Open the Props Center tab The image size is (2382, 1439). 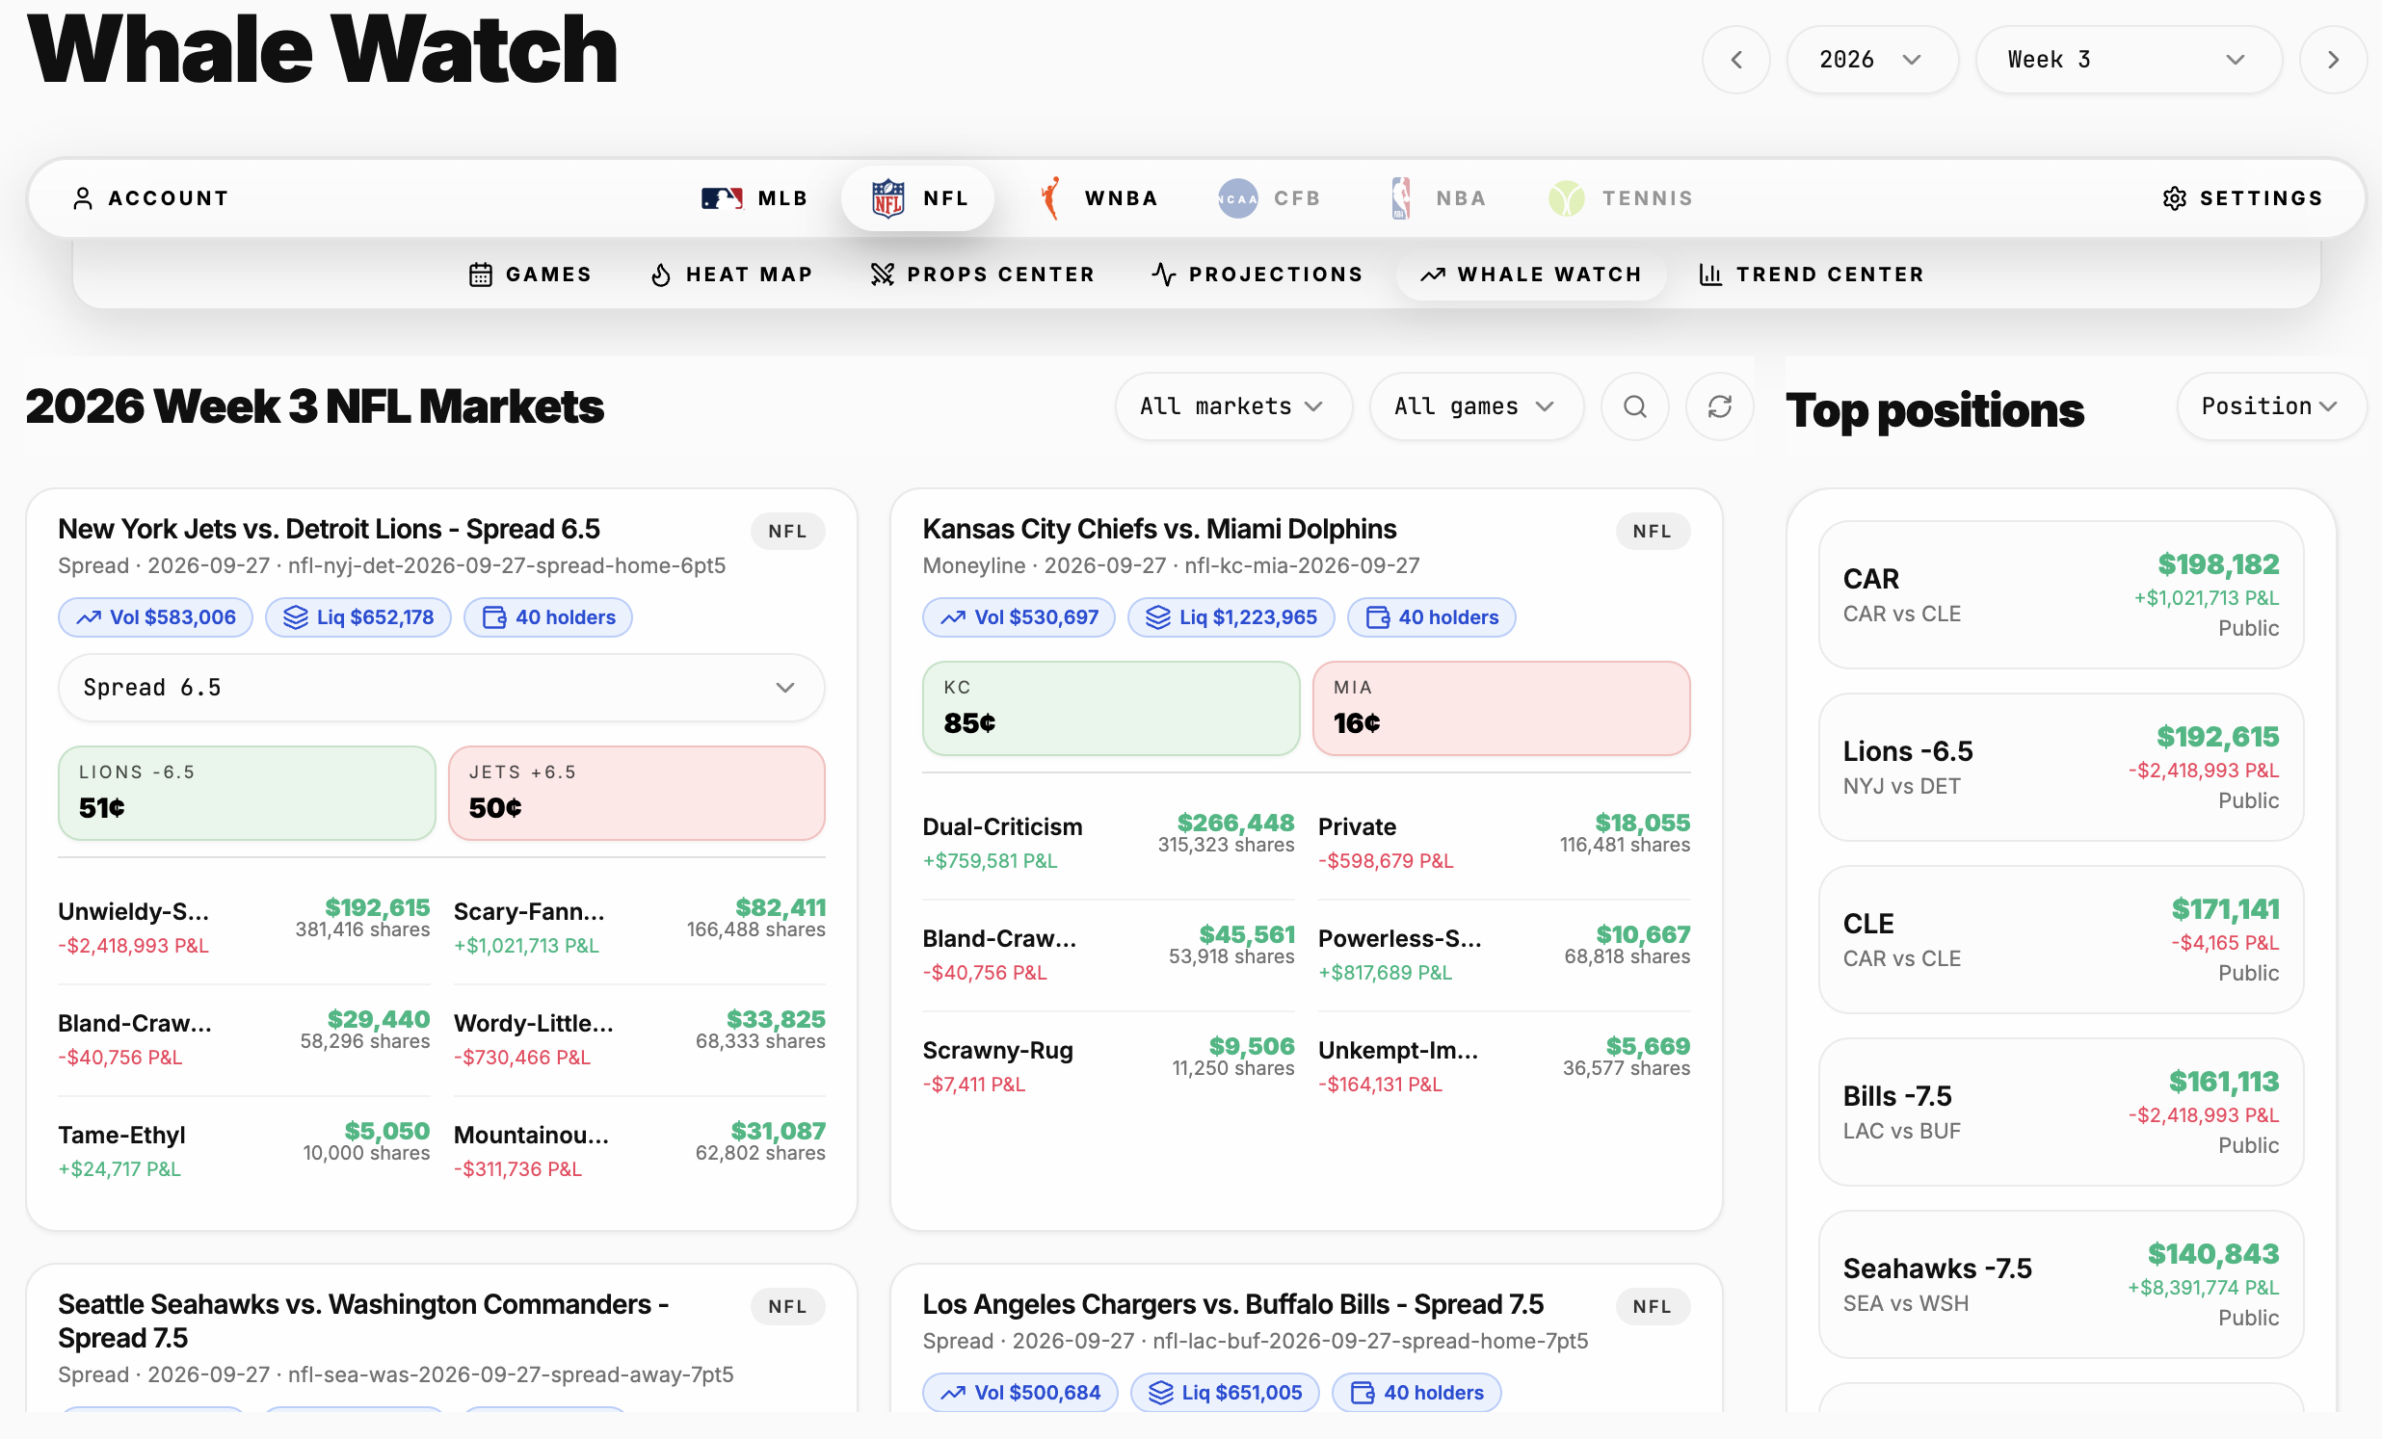pos(982,275)
